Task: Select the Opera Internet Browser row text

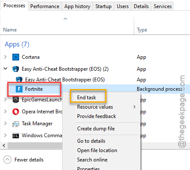Action: point(42,112)
